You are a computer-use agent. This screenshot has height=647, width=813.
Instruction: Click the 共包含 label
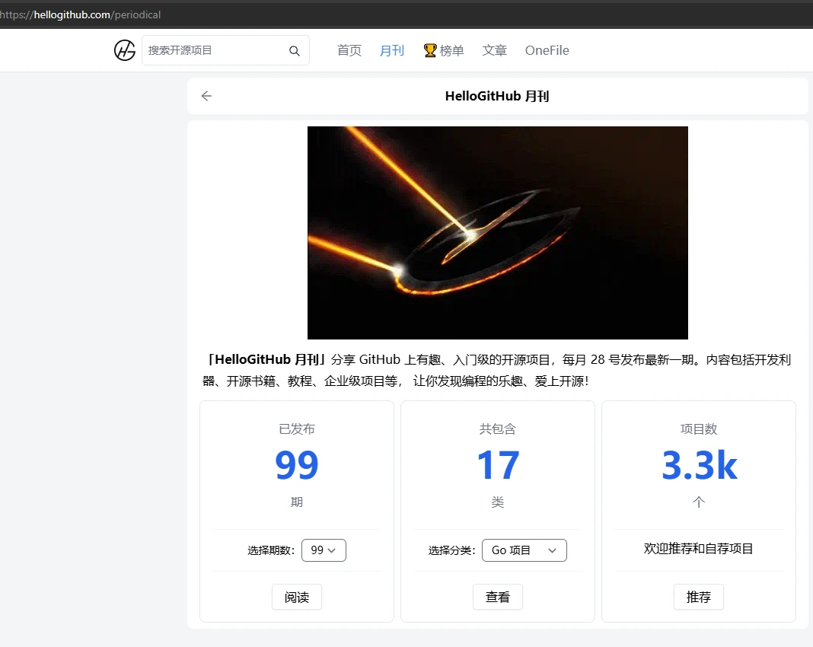[497, 429]
